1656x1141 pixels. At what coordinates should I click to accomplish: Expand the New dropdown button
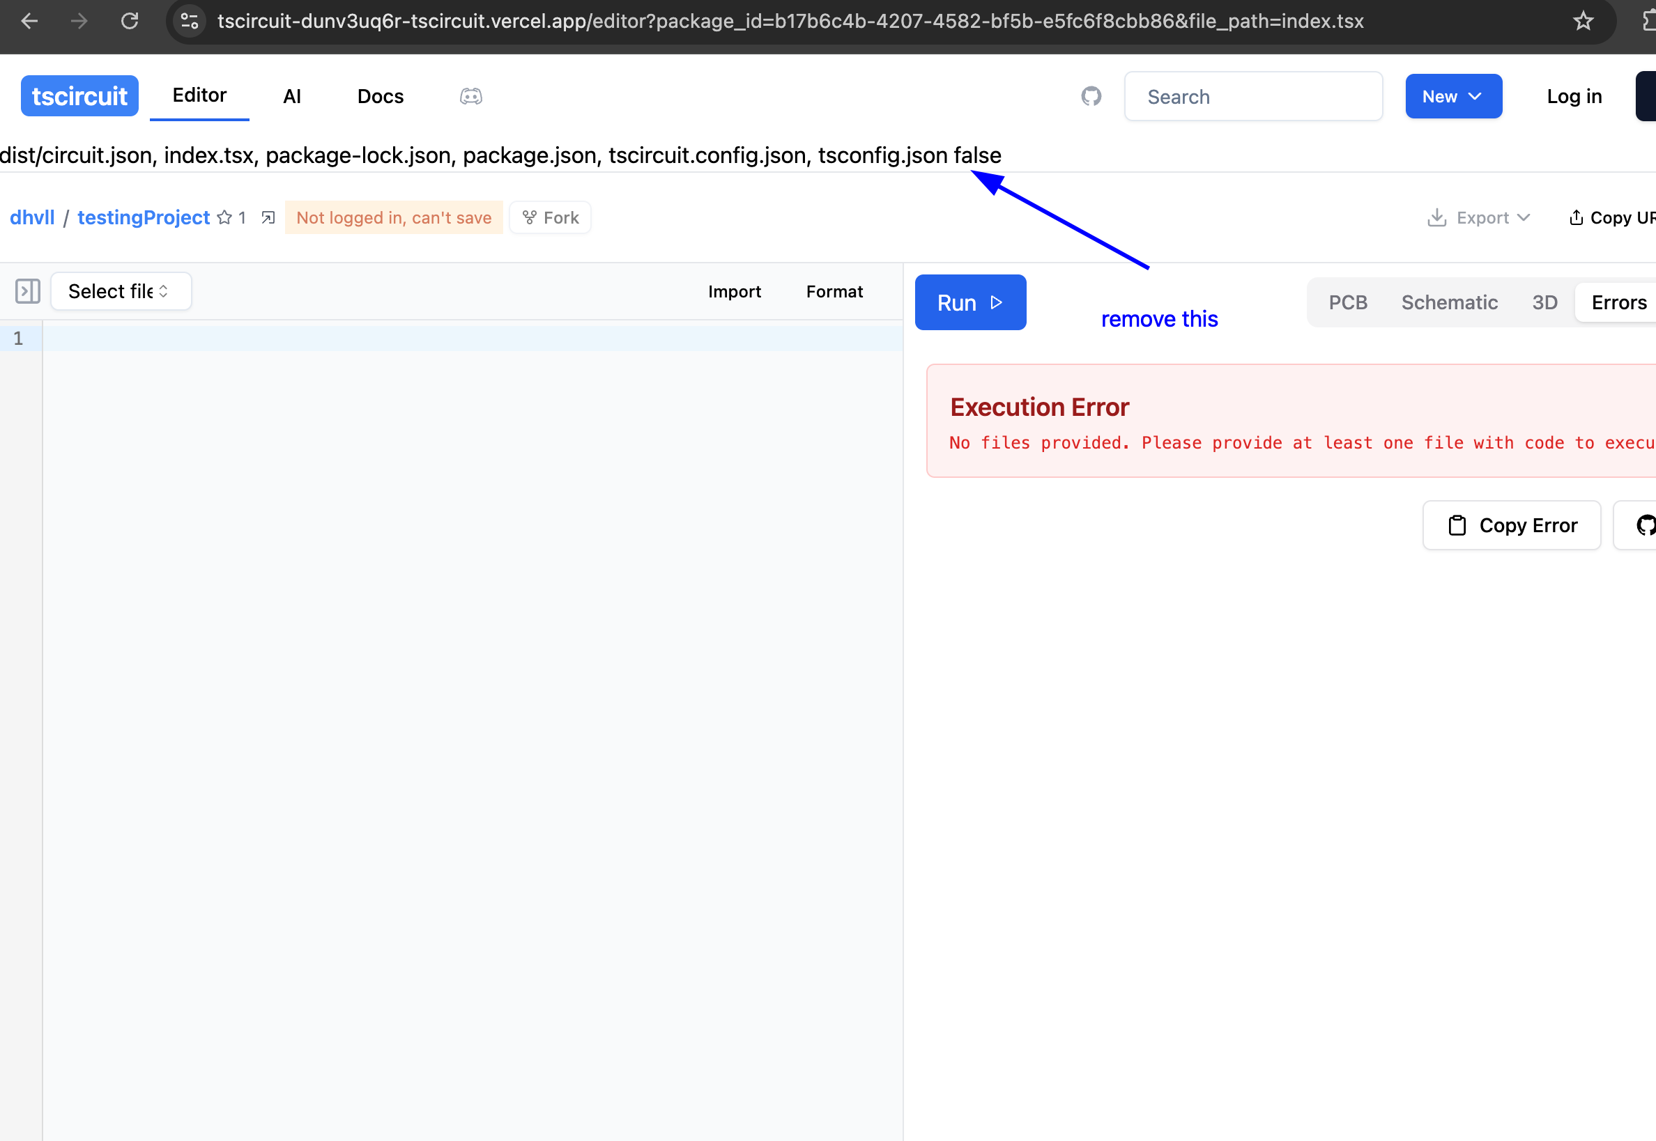coord(1453,97)
